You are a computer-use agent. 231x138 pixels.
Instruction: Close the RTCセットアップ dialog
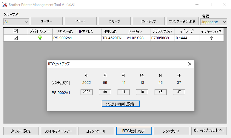pos(190,64)
